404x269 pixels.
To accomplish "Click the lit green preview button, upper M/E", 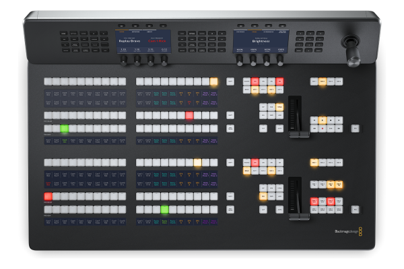I will coord(65,128).
